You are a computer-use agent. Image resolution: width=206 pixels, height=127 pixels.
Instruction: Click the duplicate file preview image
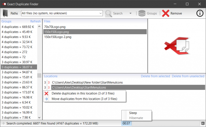pos(177,46)
